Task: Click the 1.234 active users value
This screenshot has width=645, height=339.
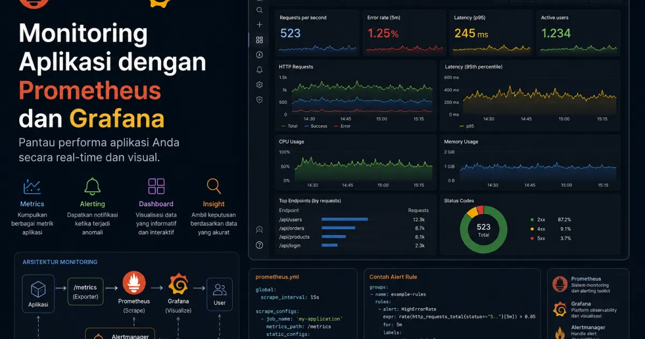Action: pyautogui.click(x=556, y=33)
